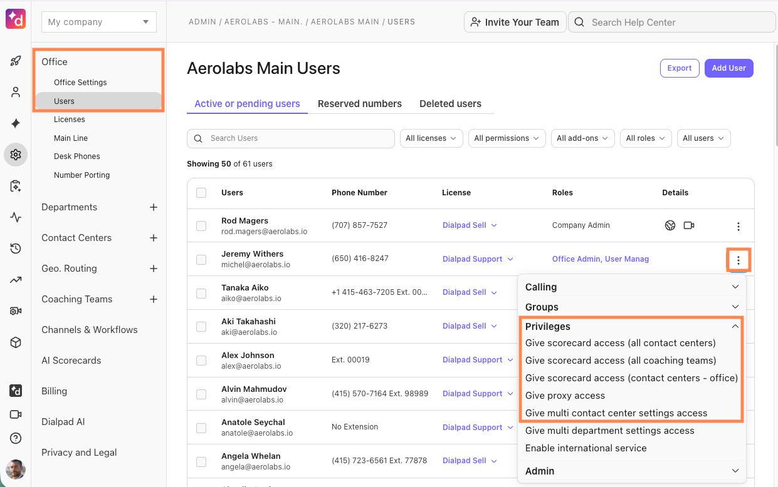The image size is (778, 487).
Task: Open the three-dot menu for Jeremy Withers
Action: [739, 260]
